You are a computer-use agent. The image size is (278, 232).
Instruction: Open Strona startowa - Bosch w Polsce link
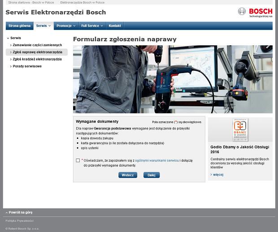[x=31, y=3]
